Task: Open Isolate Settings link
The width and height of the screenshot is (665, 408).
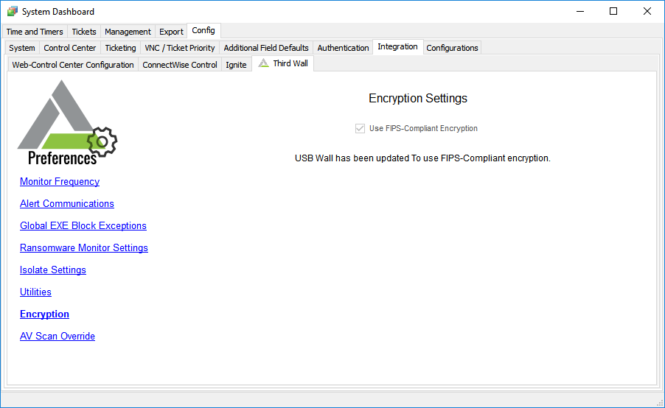Action: coord(53,270)
